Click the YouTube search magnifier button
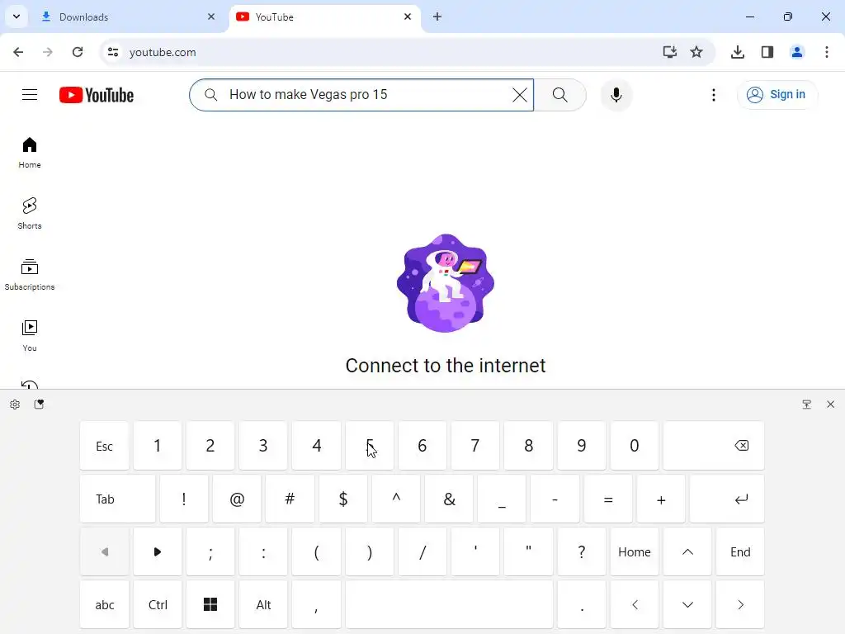This screenshot has width=845, height=634. 560,95
